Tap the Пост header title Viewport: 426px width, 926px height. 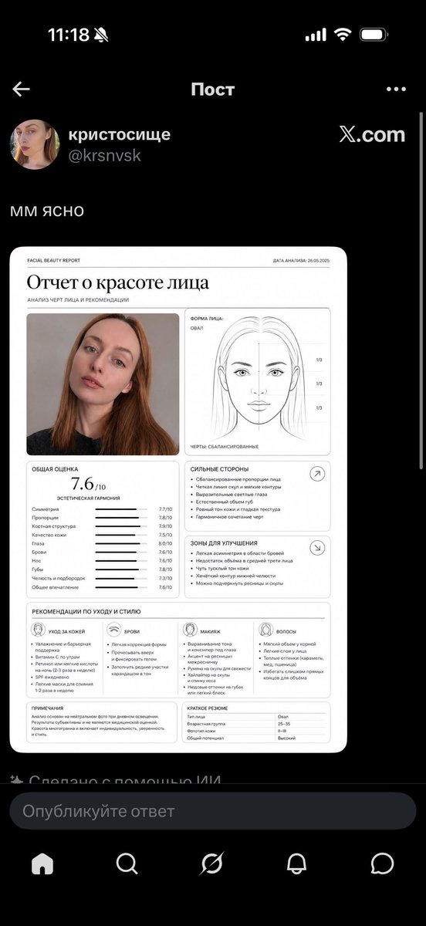(x=212, y=90)
